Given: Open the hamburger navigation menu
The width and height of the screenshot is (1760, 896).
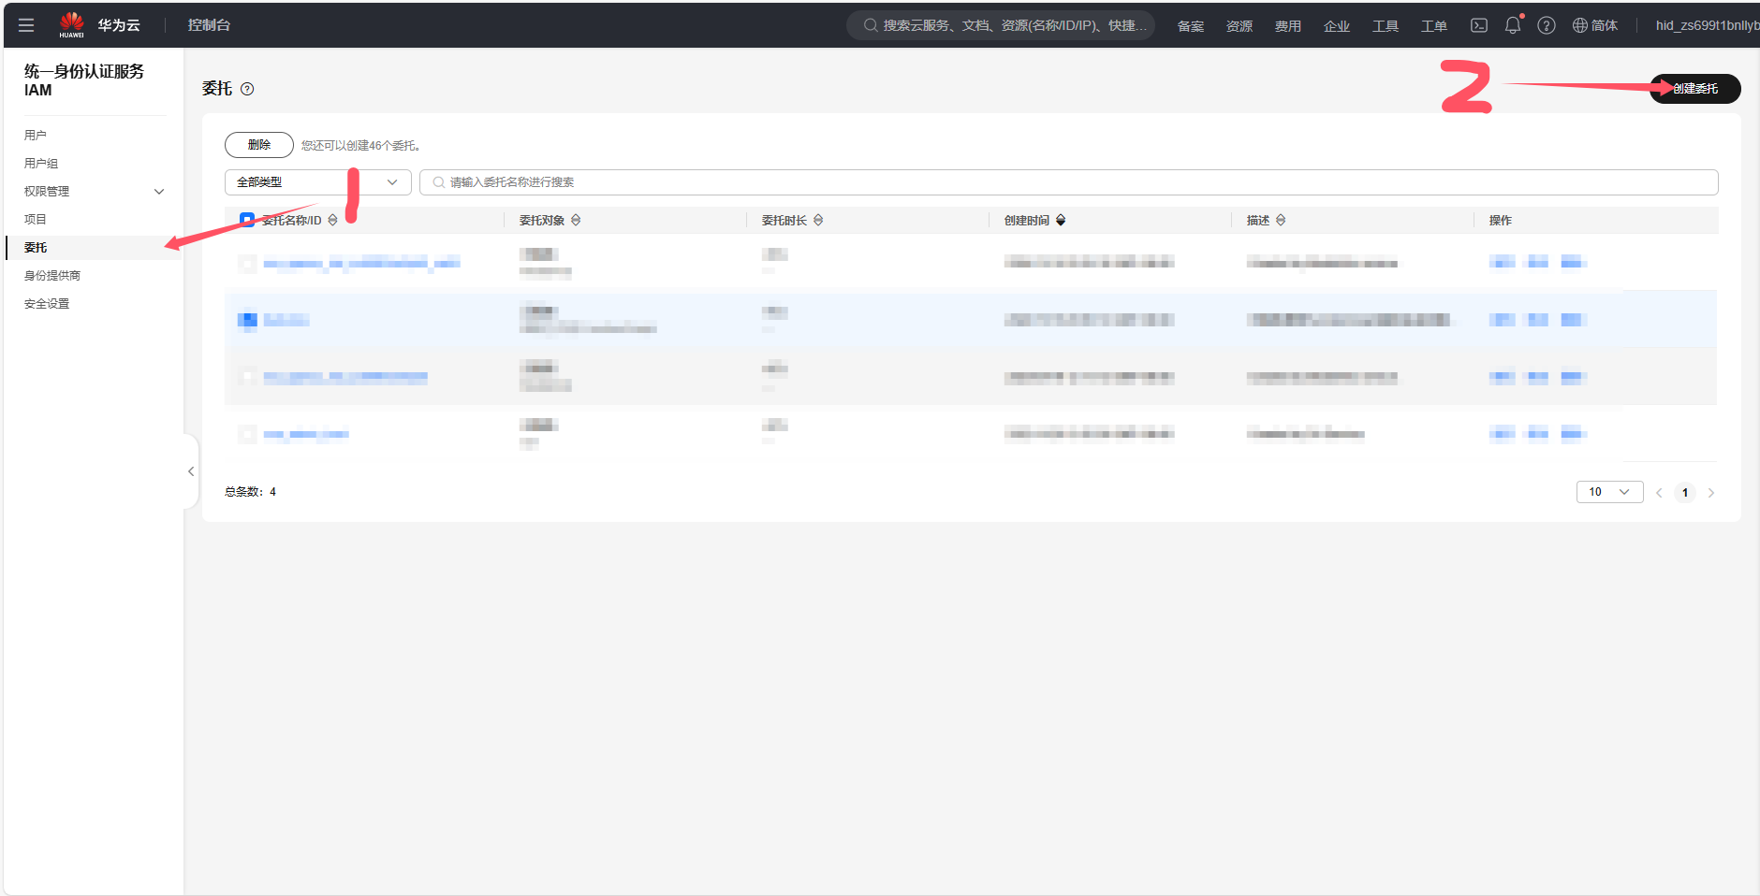Looking at the screenshot, I should click(x=26, y=25).
